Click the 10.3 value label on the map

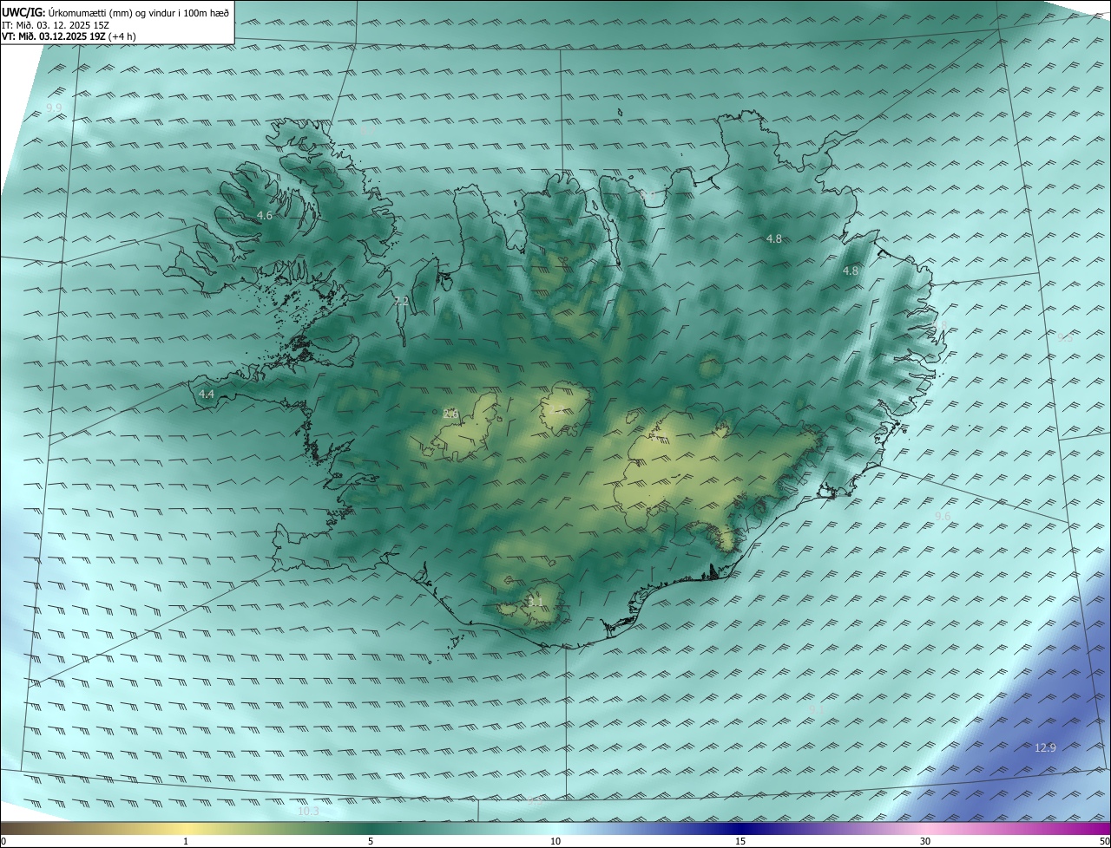coord(308,812)
